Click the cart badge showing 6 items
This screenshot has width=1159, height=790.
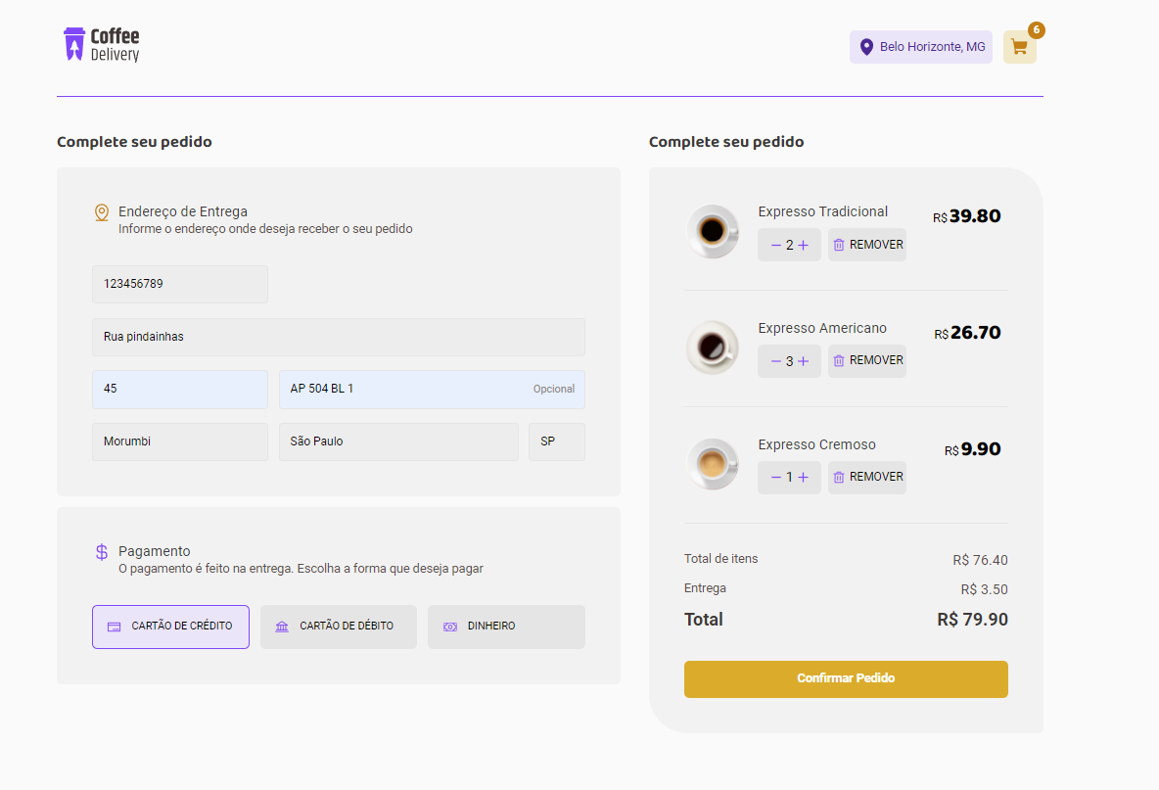(1036, 29)
